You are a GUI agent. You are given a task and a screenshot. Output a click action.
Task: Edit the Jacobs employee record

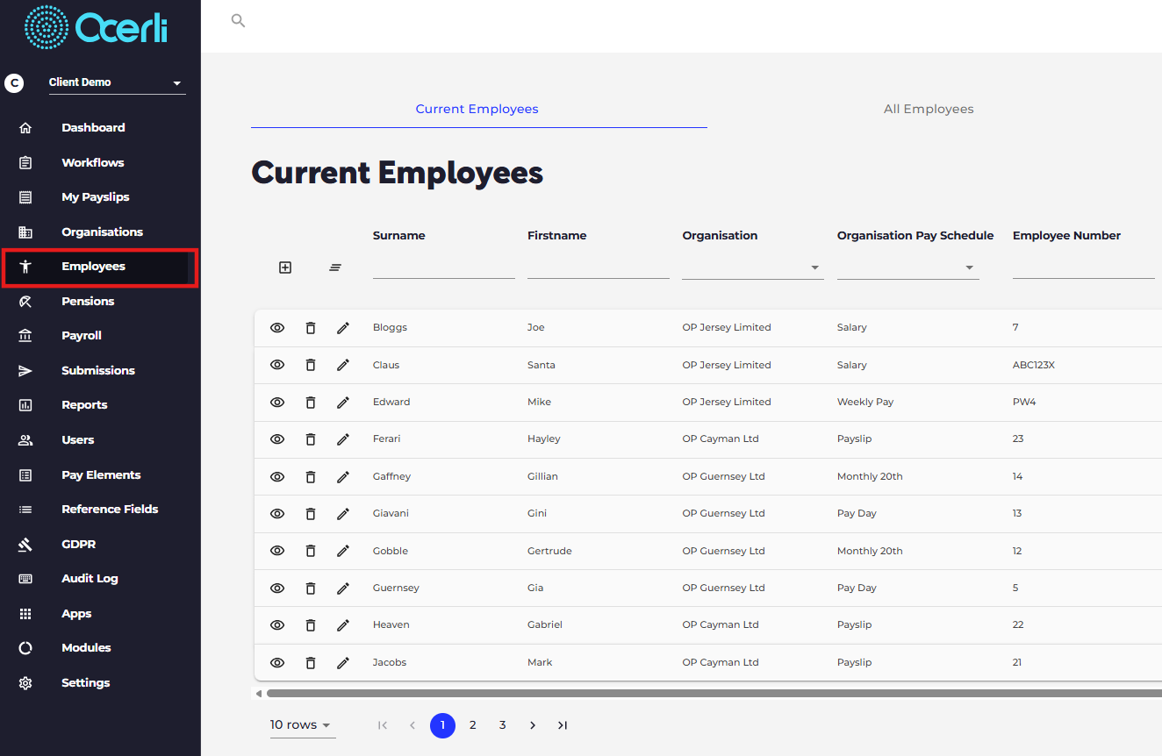[343, 662]
